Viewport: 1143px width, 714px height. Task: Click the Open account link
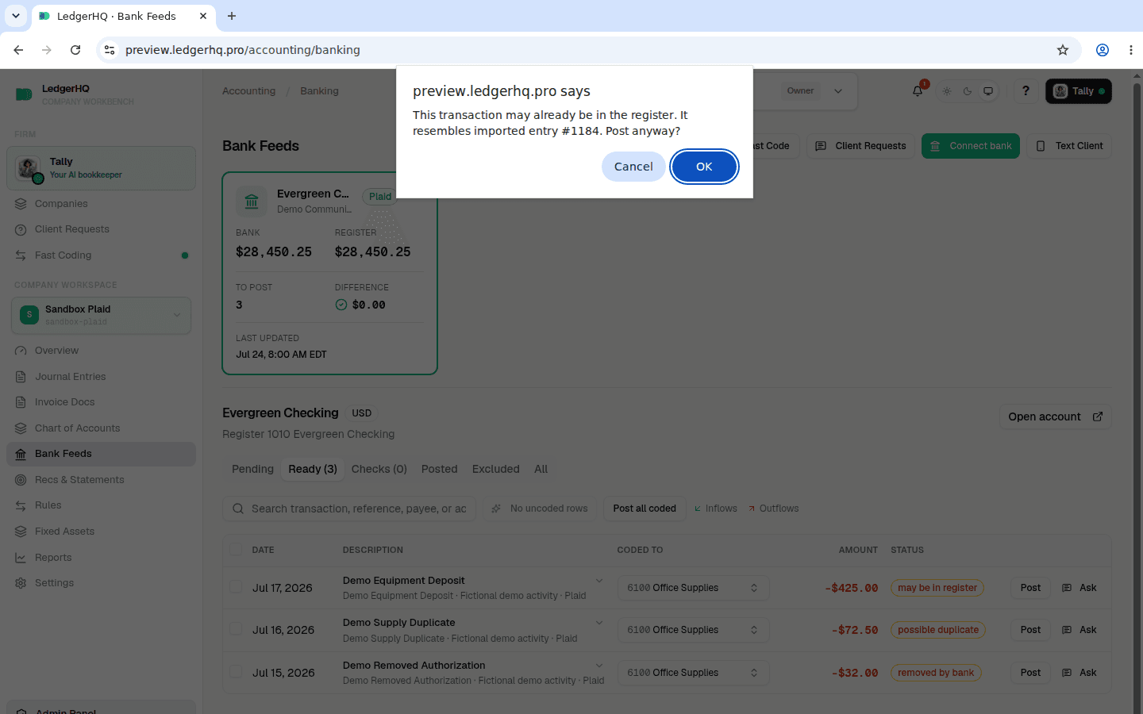click(1055, 416)
